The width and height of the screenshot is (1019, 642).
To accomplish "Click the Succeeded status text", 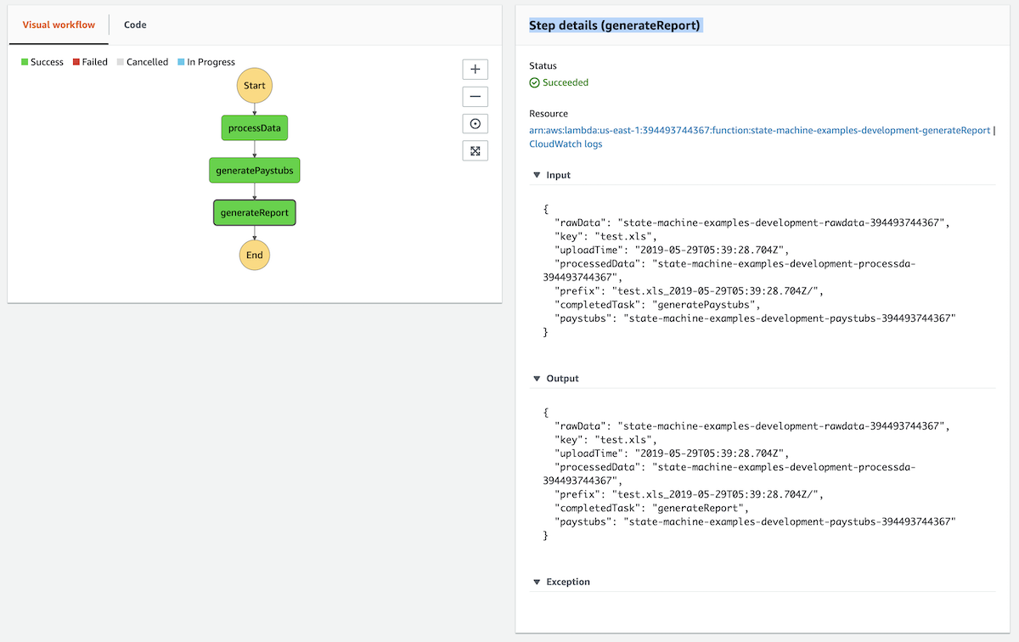I will (x=566, y=83).
